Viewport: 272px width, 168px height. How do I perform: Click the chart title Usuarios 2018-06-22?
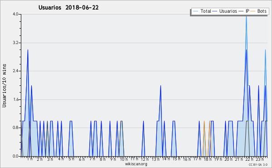pos(68,8)
